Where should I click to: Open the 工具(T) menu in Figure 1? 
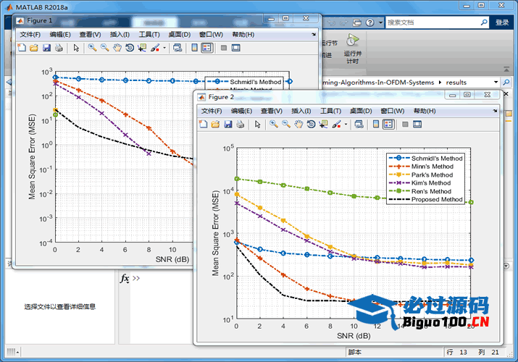tap(149, 34)
